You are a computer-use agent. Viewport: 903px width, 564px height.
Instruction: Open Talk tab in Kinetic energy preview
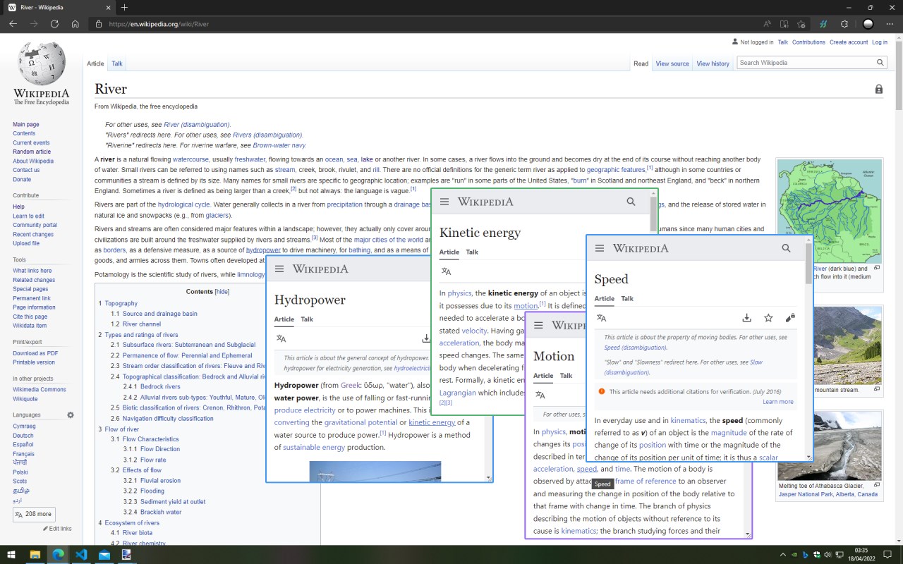click(472, 252)
